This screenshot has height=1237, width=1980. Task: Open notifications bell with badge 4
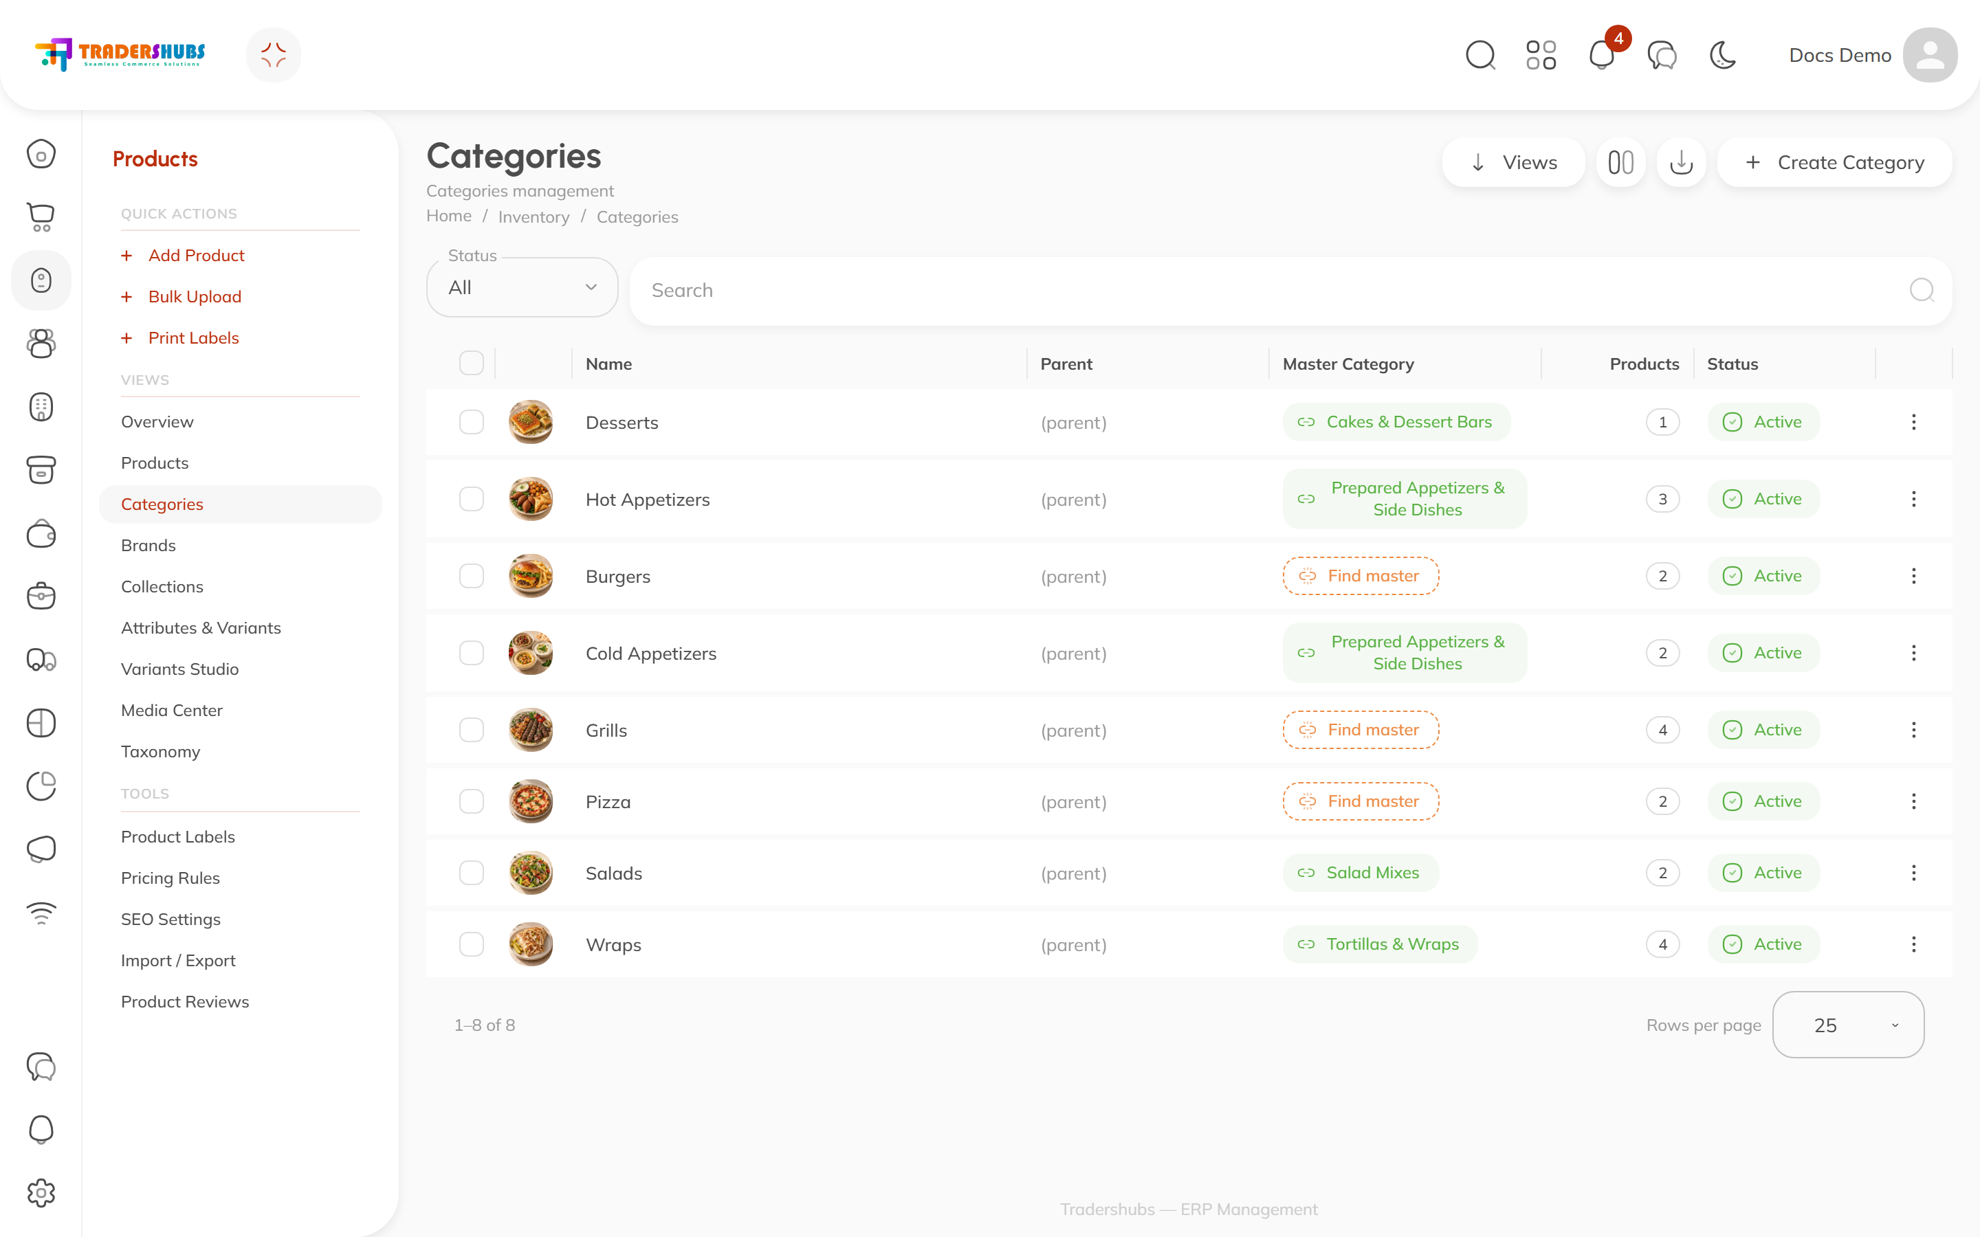coord(1602,56)
